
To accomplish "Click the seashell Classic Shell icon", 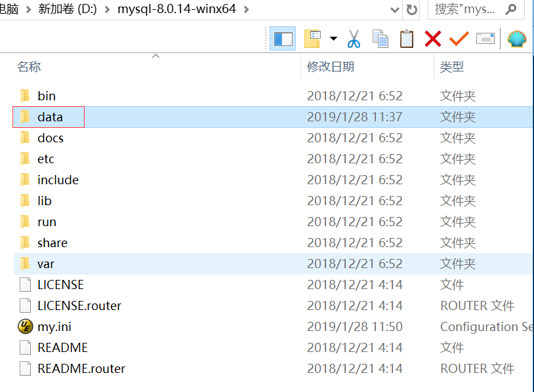I will [517, 39].
